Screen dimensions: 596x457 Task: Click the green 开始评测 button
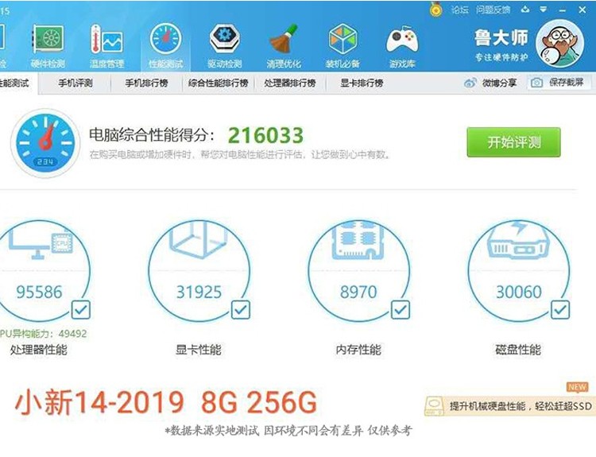[x=513, y=142]
